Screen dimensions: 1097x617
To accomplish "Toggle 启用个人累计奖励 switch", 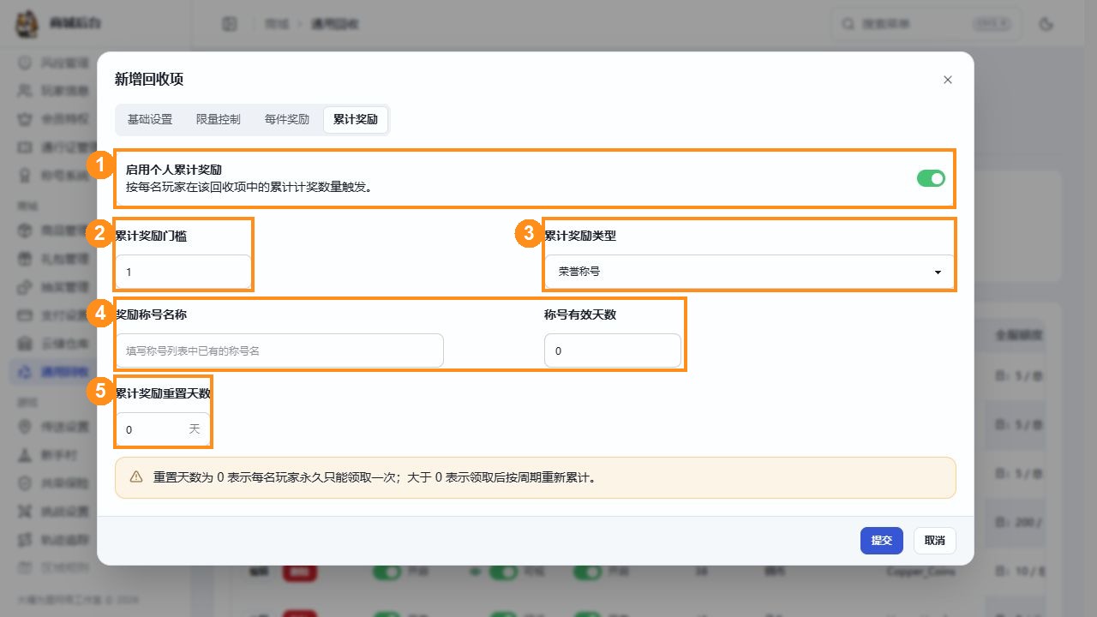I will [931, 178].
